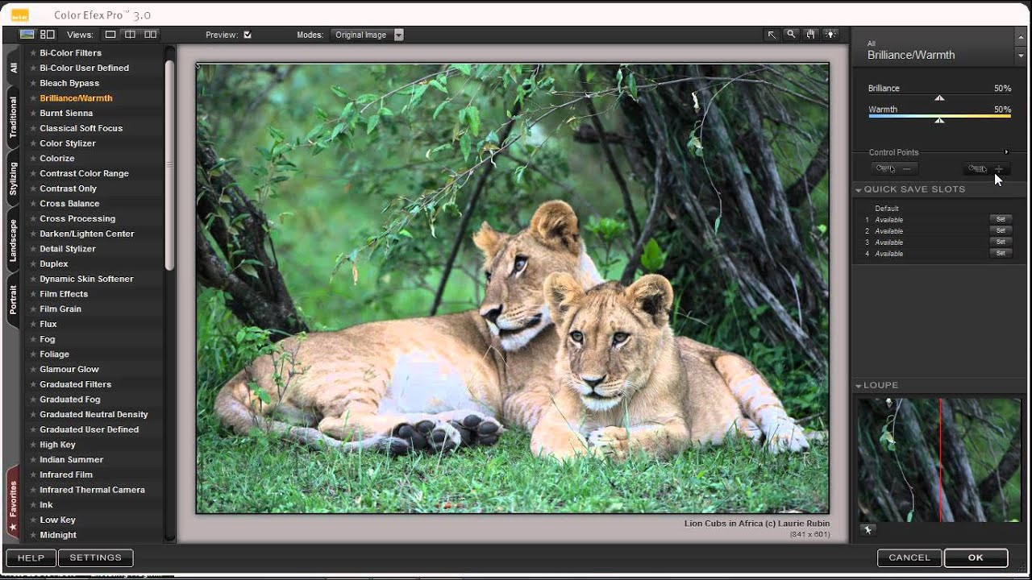Set quick save slot 4
The height and width of the screenshot is (580, 1032).
pos(1001,254)
